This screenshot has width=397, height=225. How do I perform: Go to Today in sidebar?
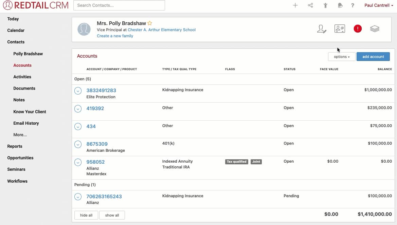coord(13,19)
